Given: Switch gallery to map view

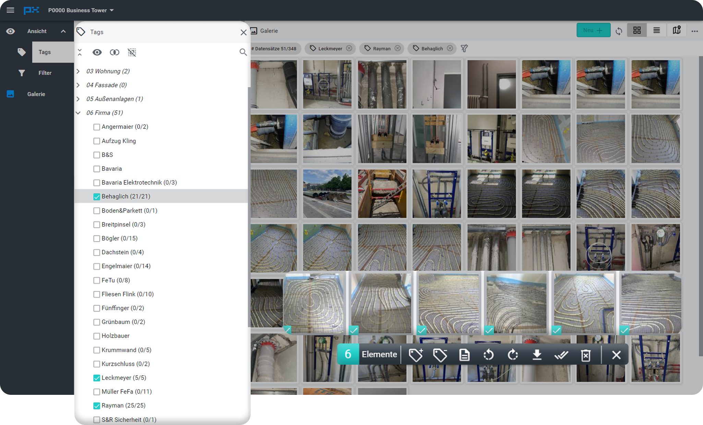Looking at the screenshot, I should tap(676, 31).
